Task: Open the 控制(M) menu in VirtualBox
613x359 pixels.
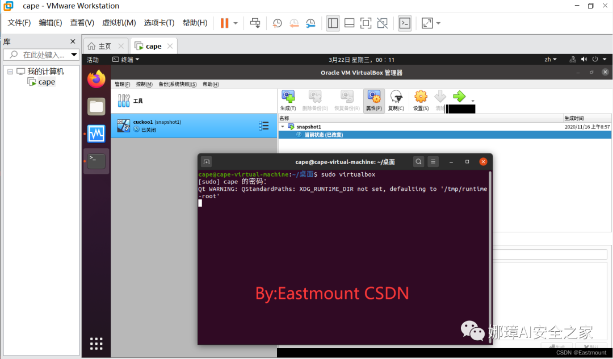Action: [144, 84]
